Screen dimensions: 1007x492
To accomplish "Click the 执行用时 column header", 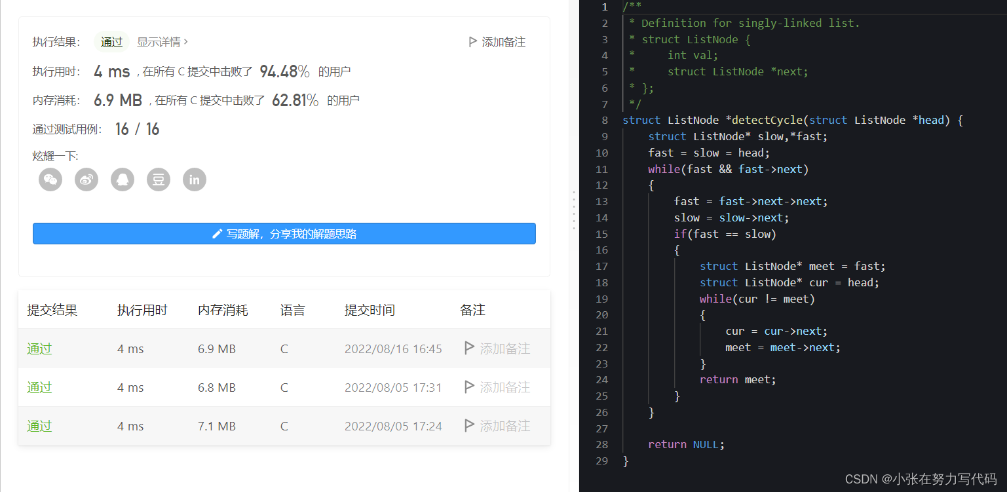I will click(142, 310).
